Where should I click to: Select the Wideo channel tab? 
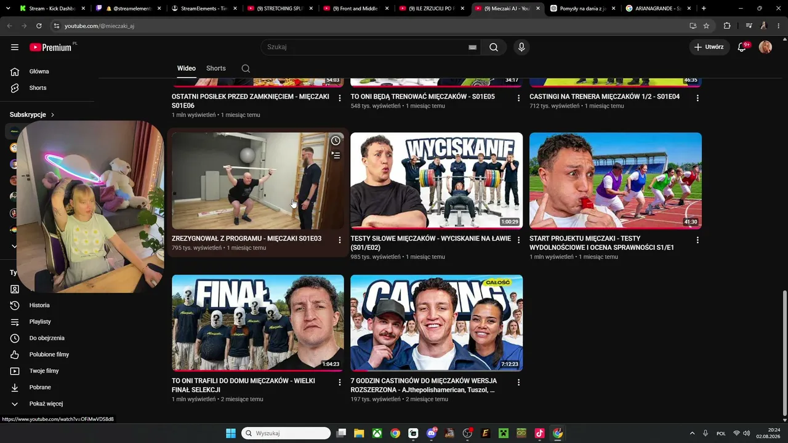[x=187, y=68]
